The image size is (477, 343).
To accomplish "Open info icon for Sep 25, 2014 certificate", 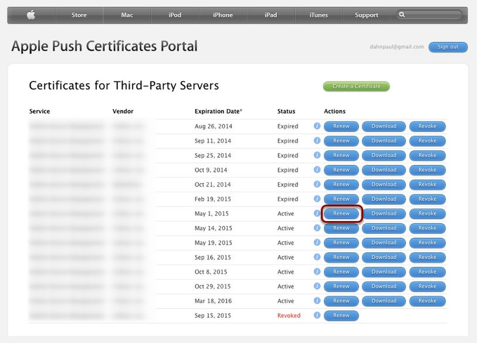I will pos(317,155).
